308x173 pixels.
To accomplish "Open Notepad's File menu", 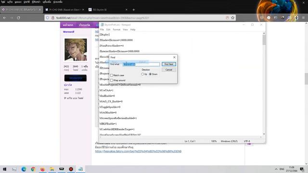I will [102, 30].
